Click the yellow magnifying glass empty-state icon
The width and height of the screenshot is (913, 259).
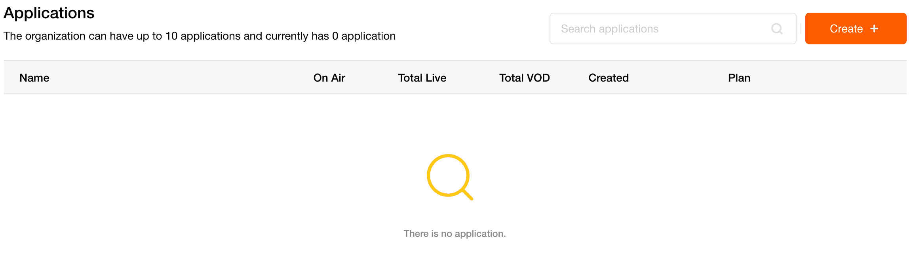pos(450,177)
